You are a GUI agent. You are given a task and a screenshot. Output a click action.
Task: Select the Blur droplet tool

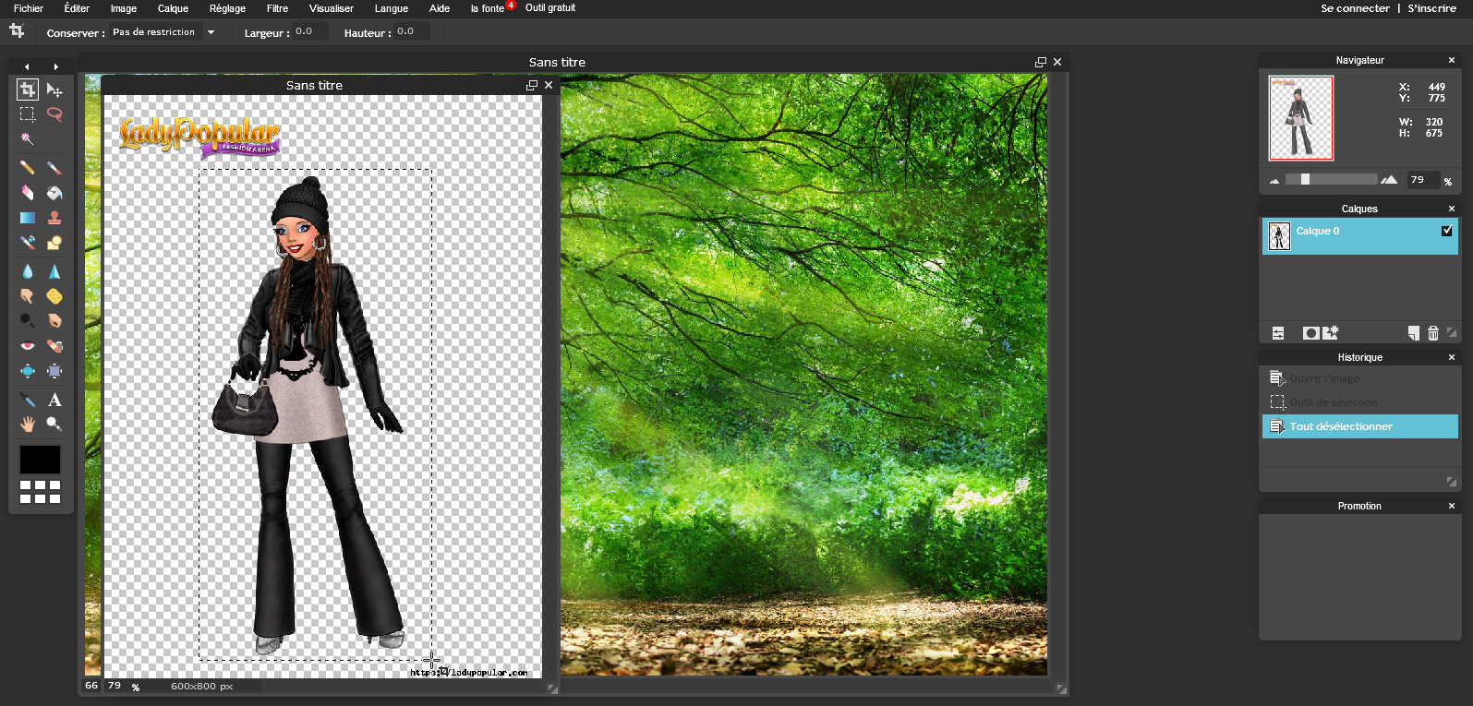click(28, 271)
